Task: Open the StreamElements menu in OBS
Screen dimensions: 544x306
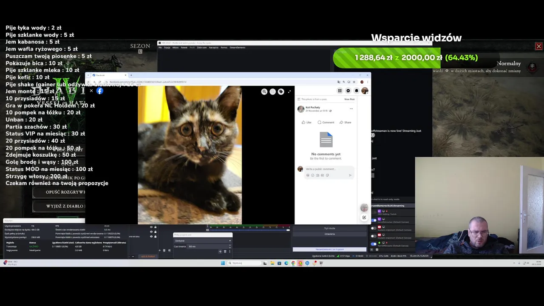Action: point(237,48)
